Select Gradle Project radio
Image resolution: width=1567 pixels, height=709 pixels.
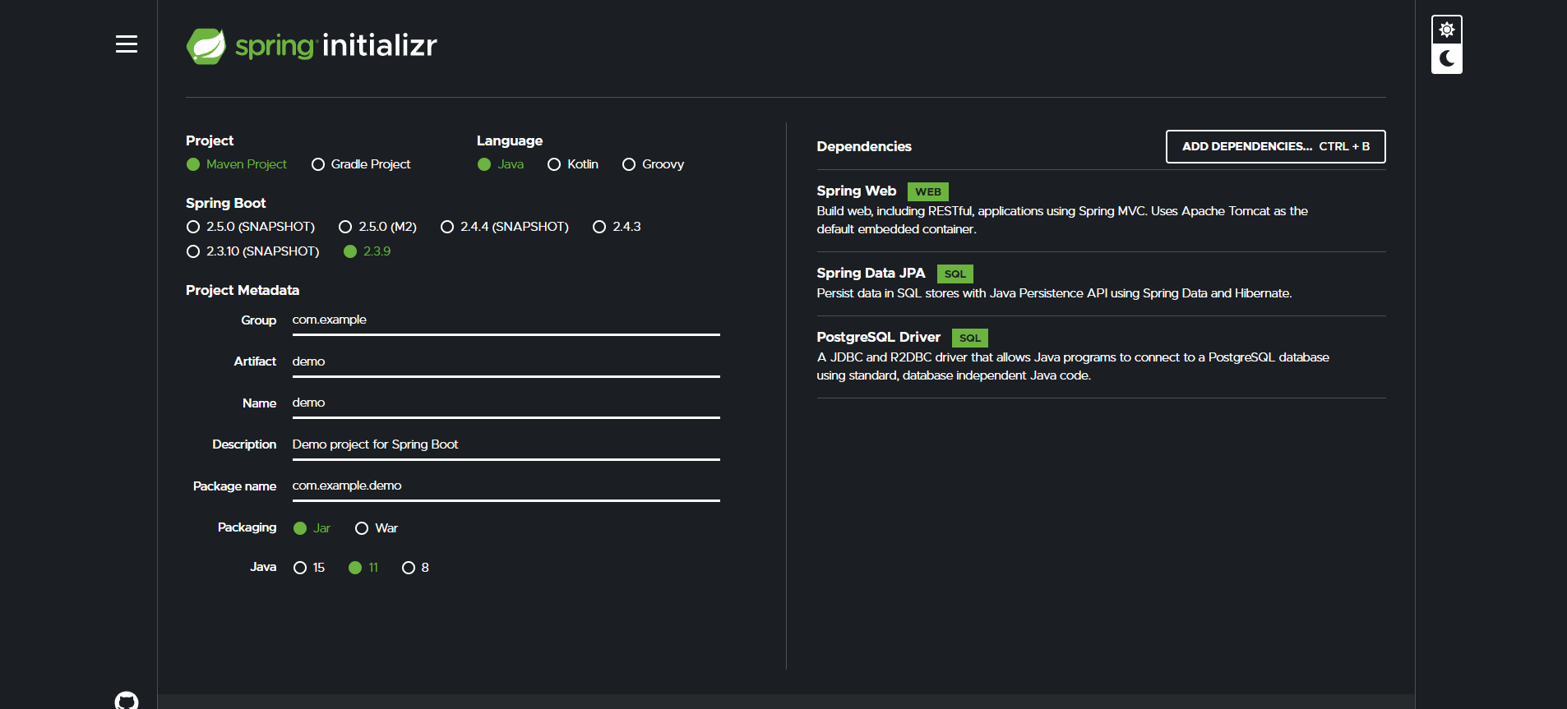(361, 164)
